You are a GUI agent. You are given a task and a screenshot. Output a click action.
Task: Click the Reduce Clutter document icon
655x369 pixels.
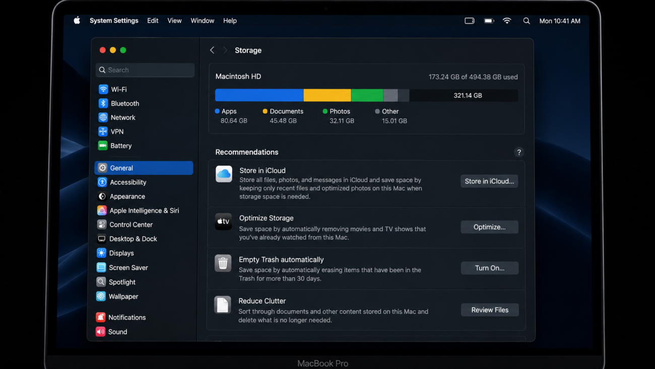223,305
